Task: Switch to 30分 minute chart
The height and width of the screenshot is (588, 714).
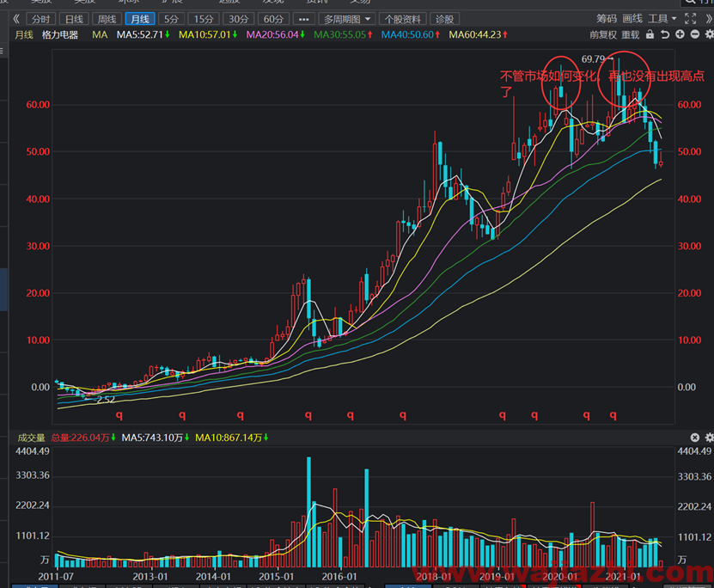Action: [x=239, y=19]
